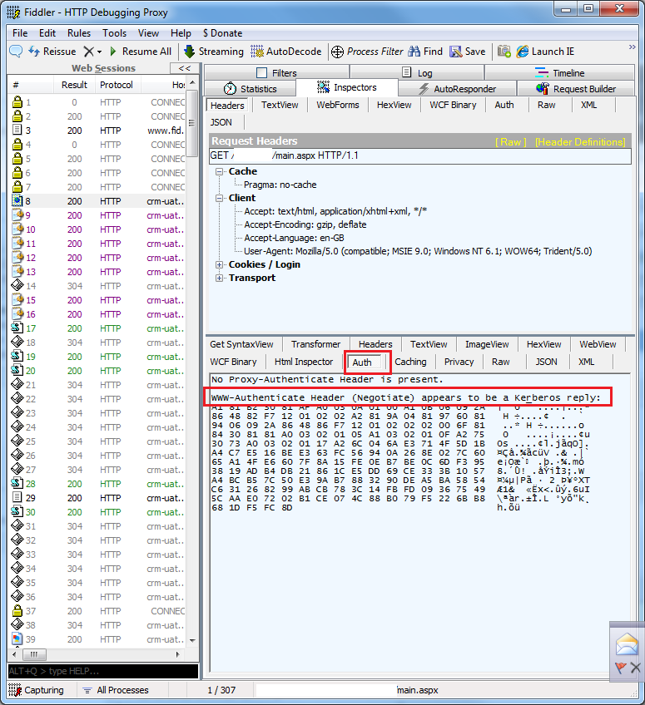The image size is (645, 705).
Task: Select session 29 document icon
Action: [x=17, y=498]
